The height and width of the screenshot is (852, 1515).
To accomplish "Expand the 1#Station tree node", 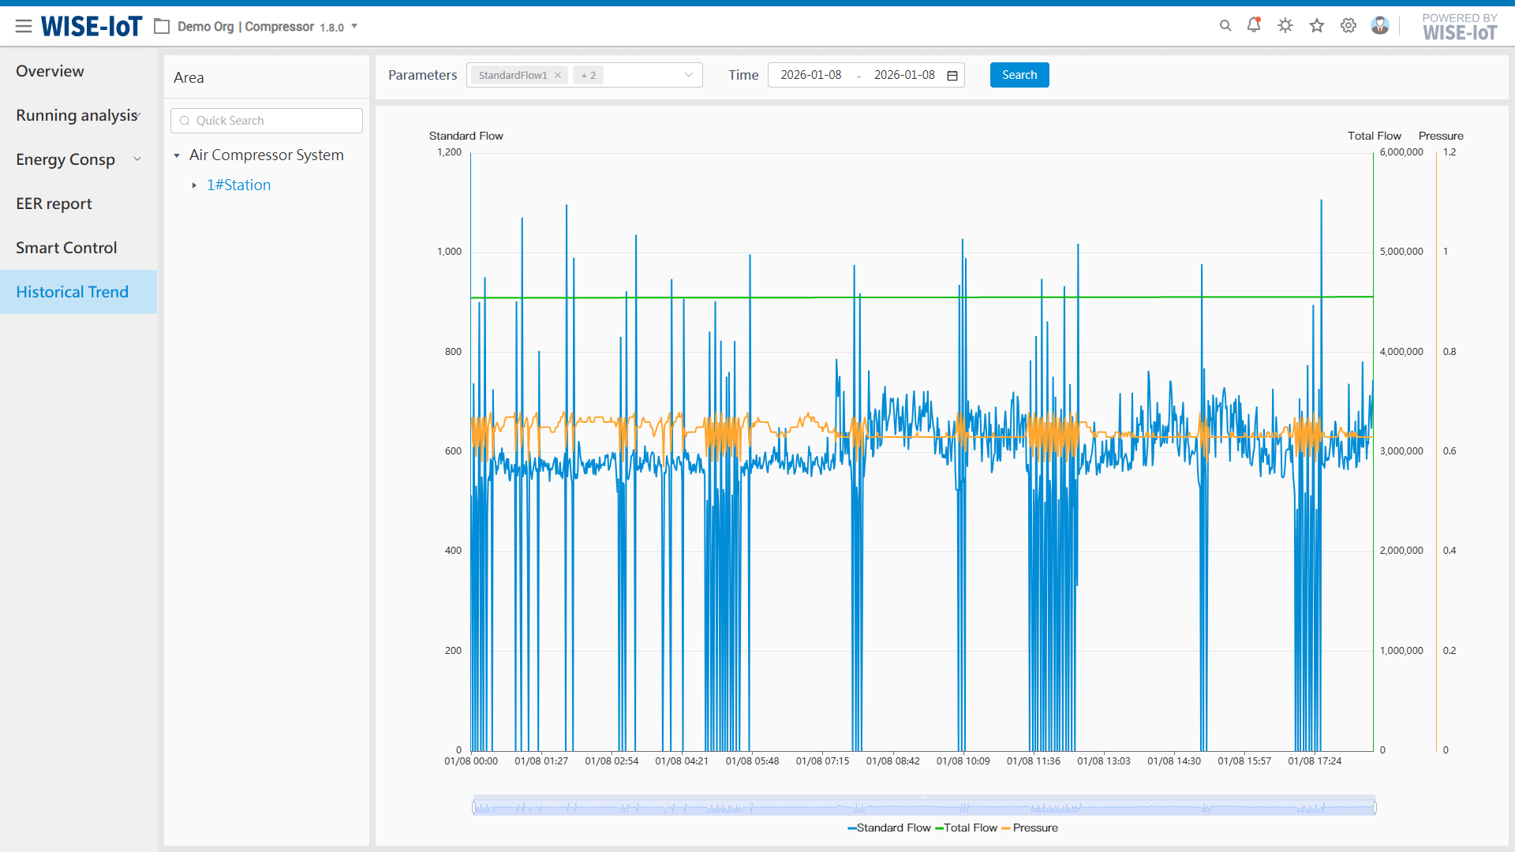I will tap(194, 185).
